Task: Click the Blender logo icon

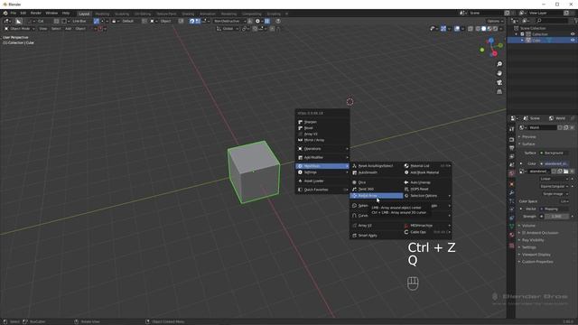Action: 5,14
